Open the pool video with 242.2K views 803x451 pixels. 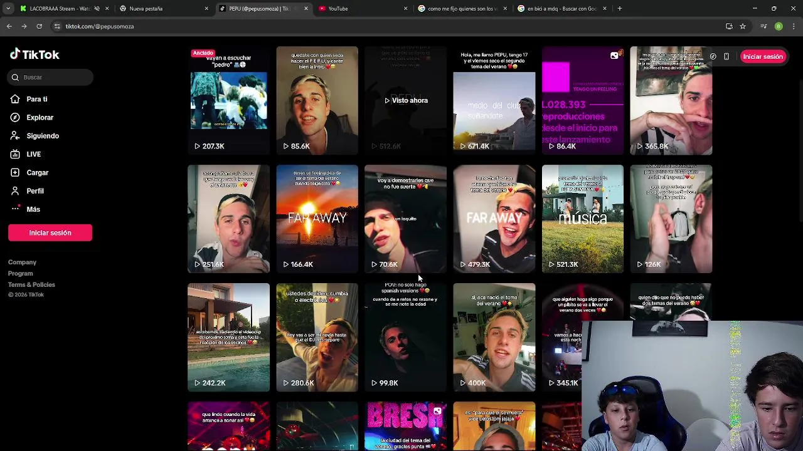(x=228, y=337)
